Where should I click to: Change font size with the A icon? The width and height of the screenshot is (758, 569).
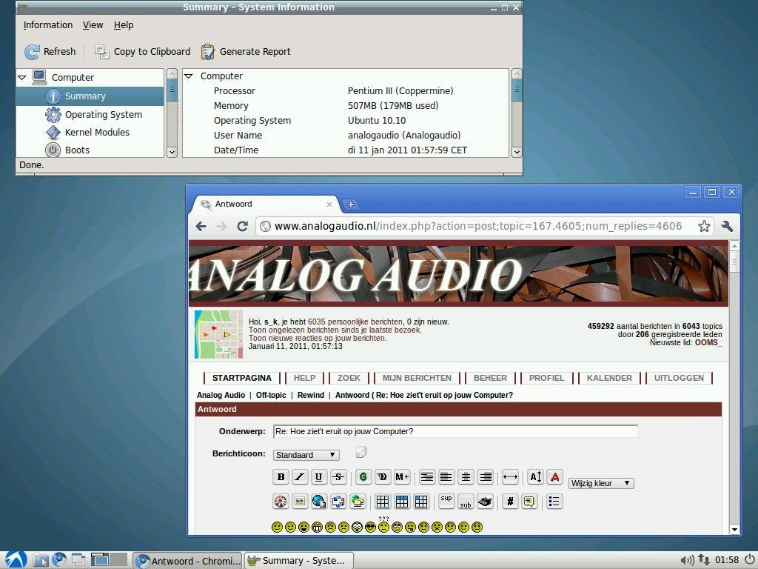[535, 477]
